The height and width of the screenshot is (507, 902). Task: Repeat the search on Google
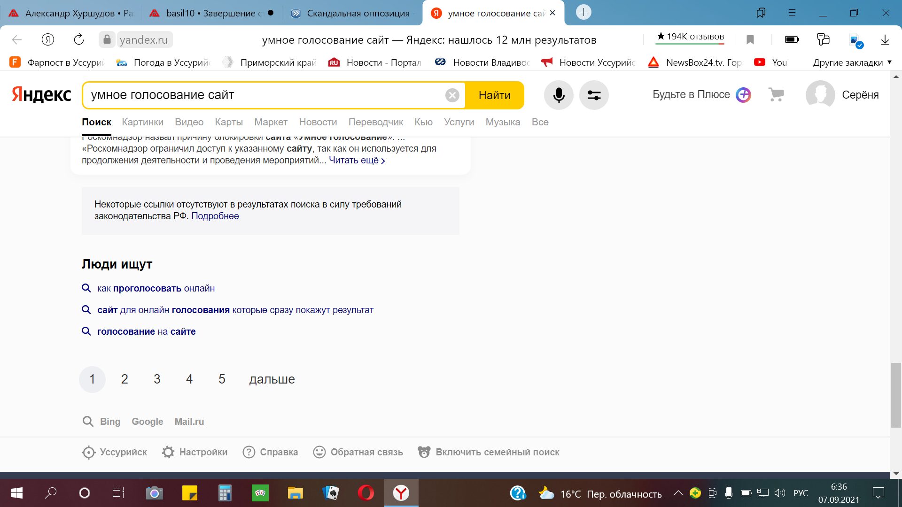tap(147, 422)
